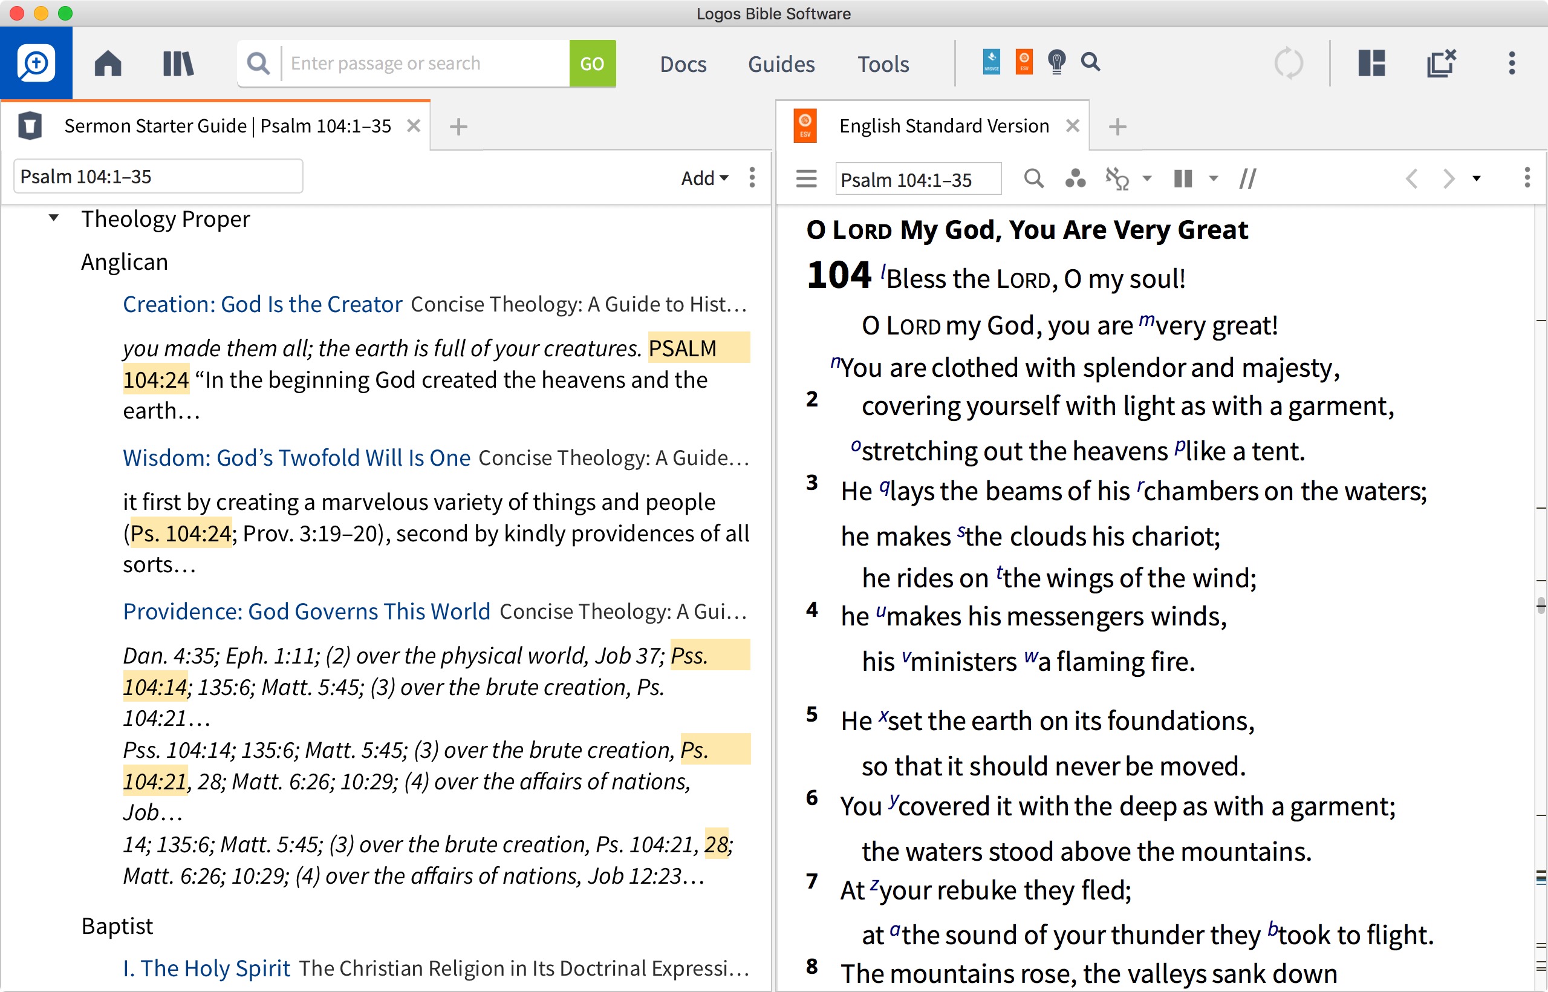Image resolution: width=1548 pixels, height=992 pixels.
Task: Open the guide panel's kebab menu
Action: coord(752,177)
